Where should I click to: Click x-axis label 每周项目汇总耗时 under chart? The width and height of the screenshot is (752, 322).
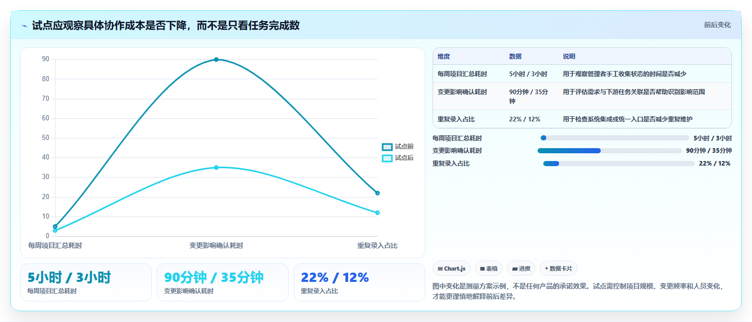(x=55, y=246)
